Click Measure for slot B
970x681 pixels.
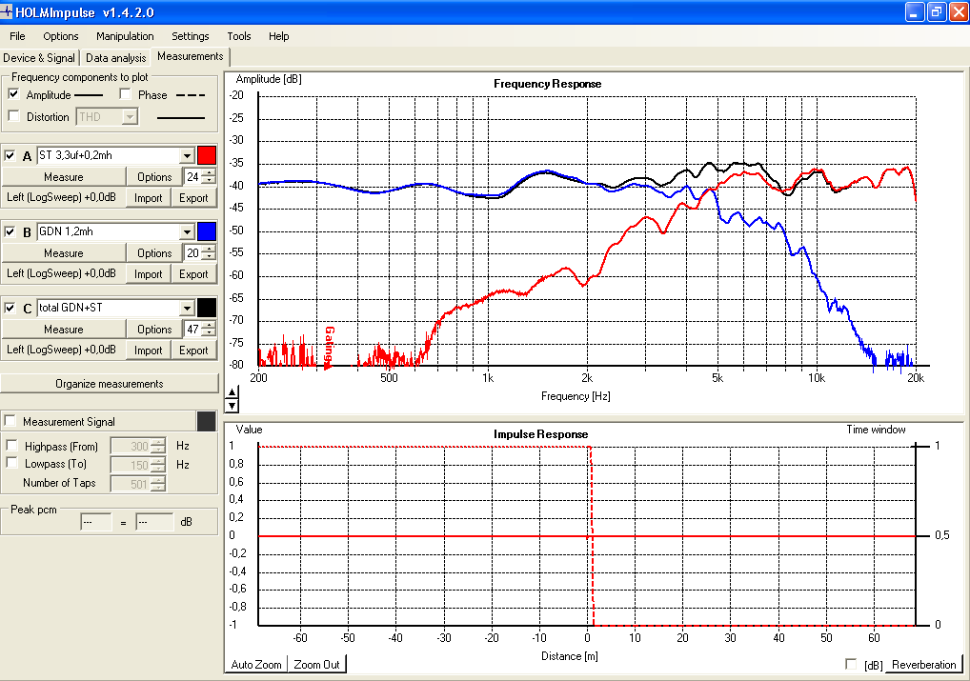pyautogui.click(x=63, y=253)
